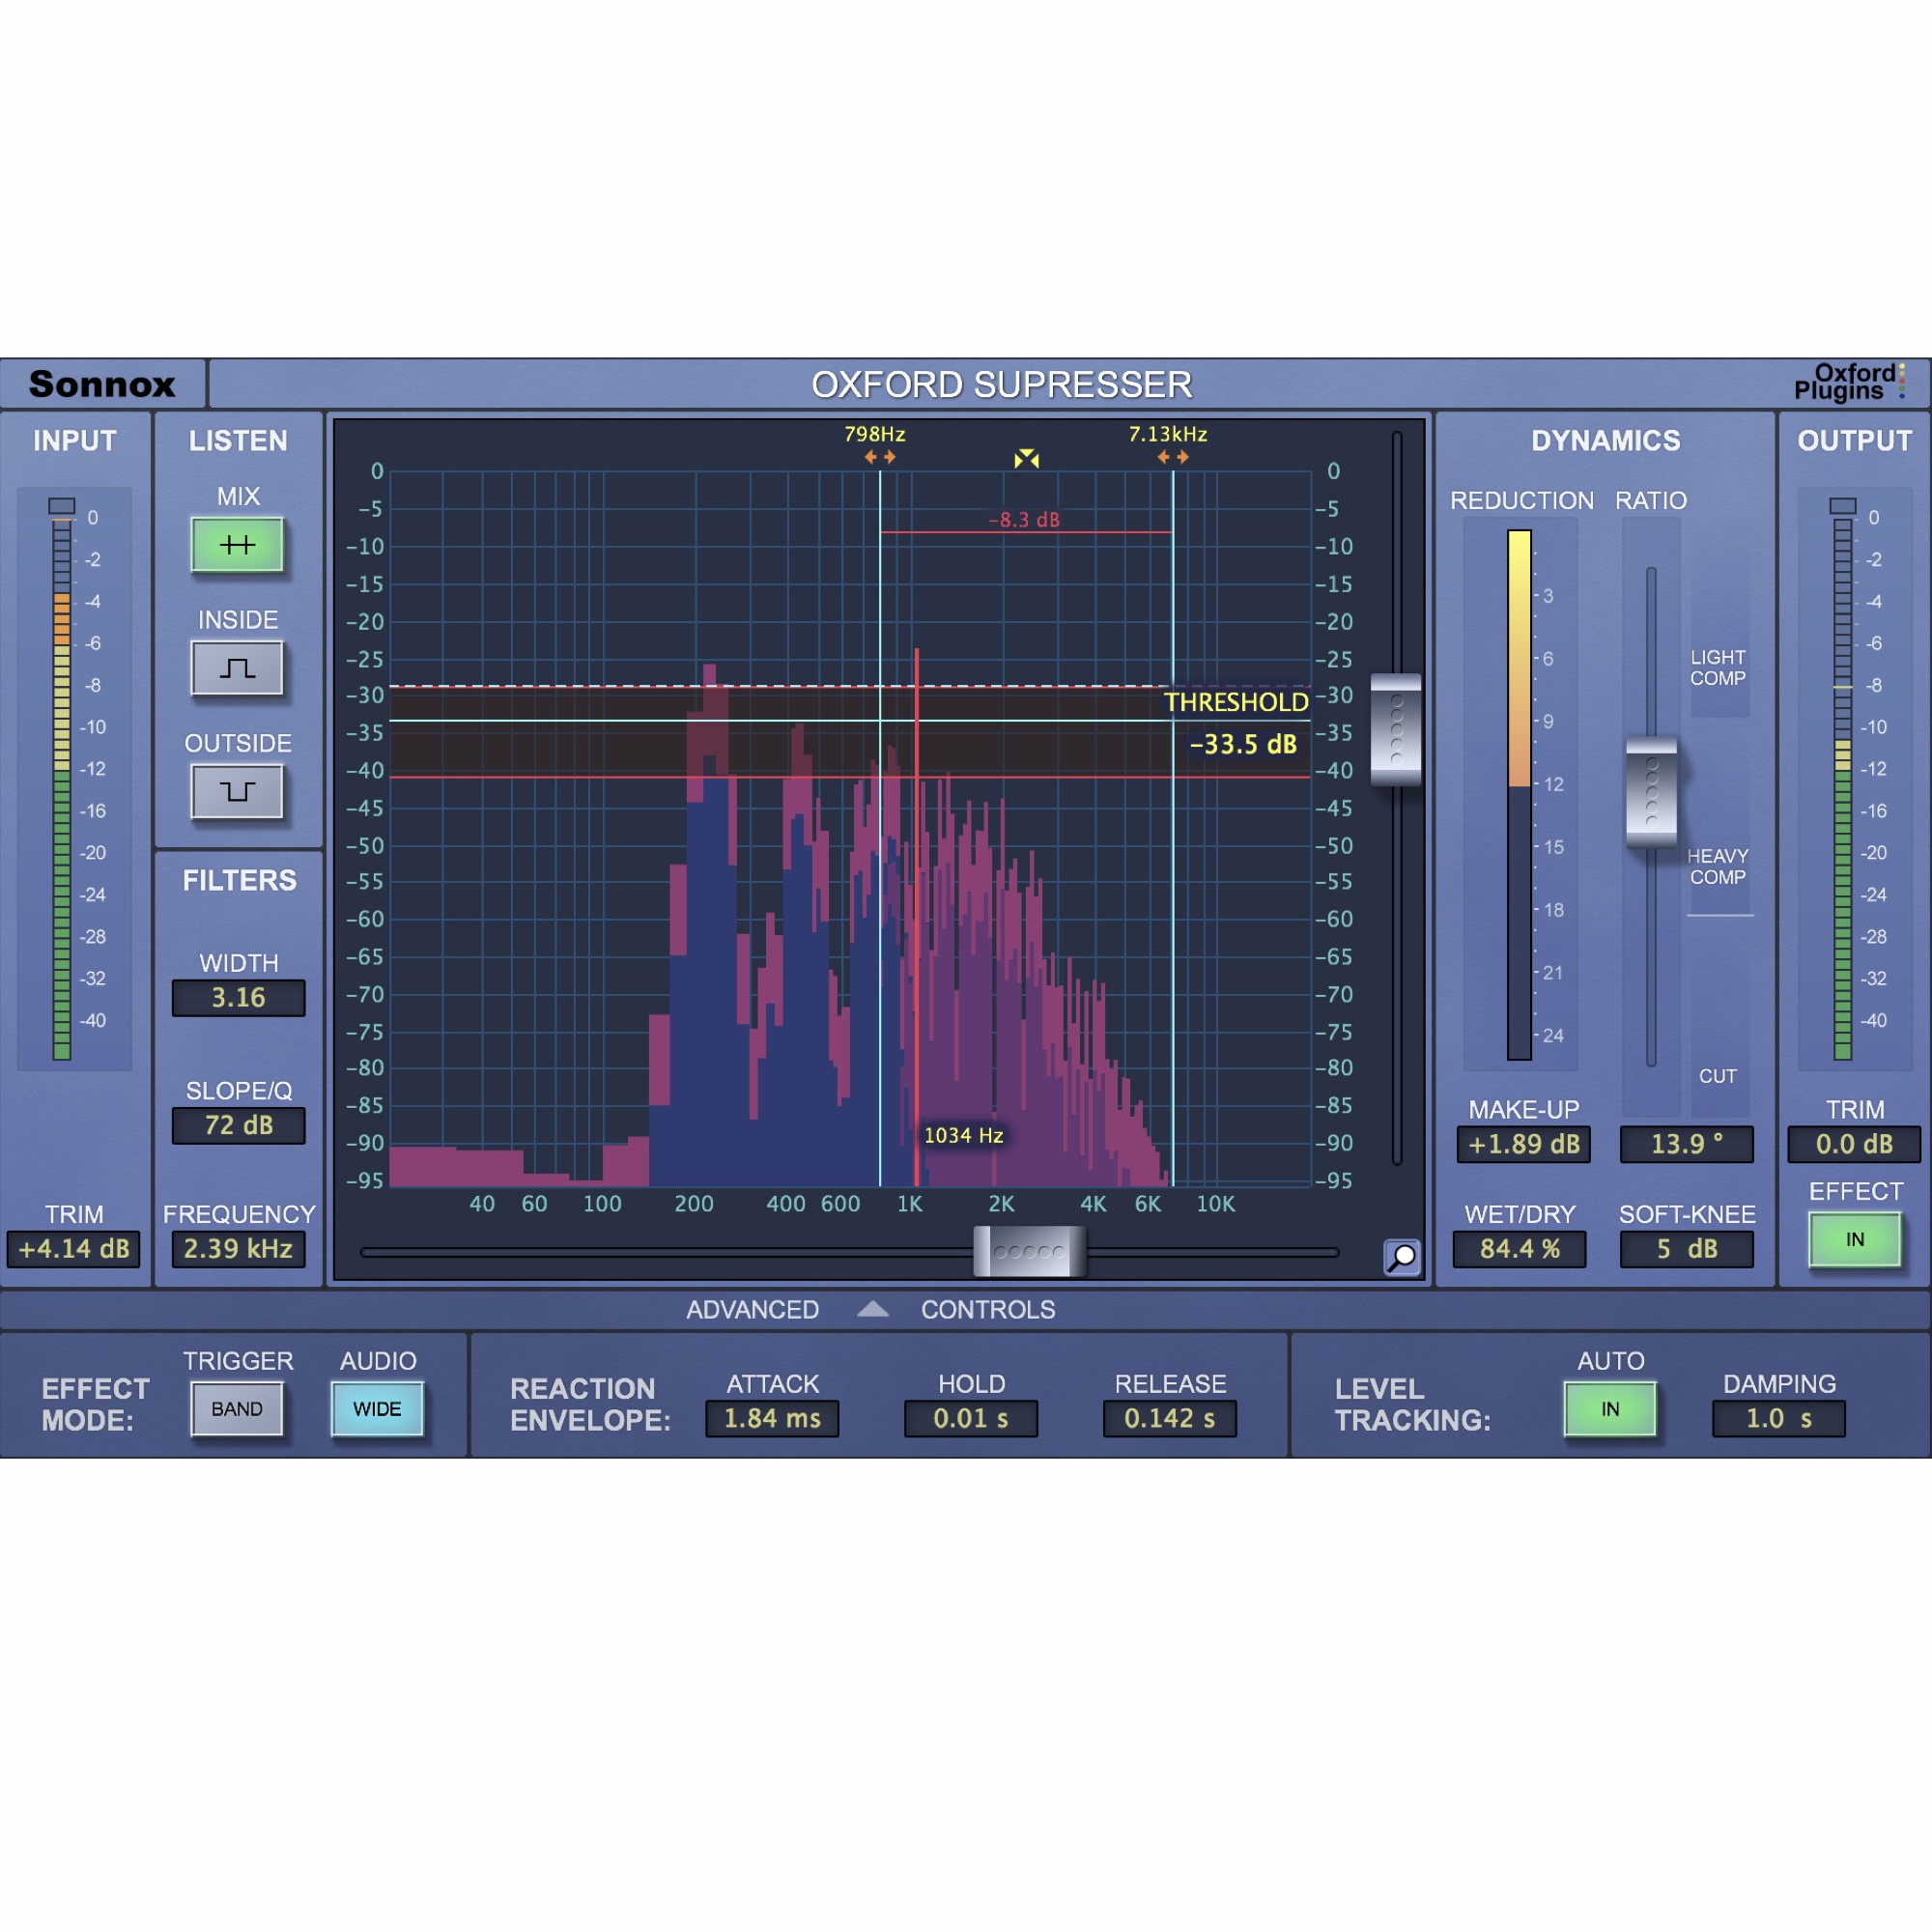This screenshot has width=1932, height=1932.
Task: Click the MAKE-UP gain field +1.89 dB
Action: (1523, 1144)
